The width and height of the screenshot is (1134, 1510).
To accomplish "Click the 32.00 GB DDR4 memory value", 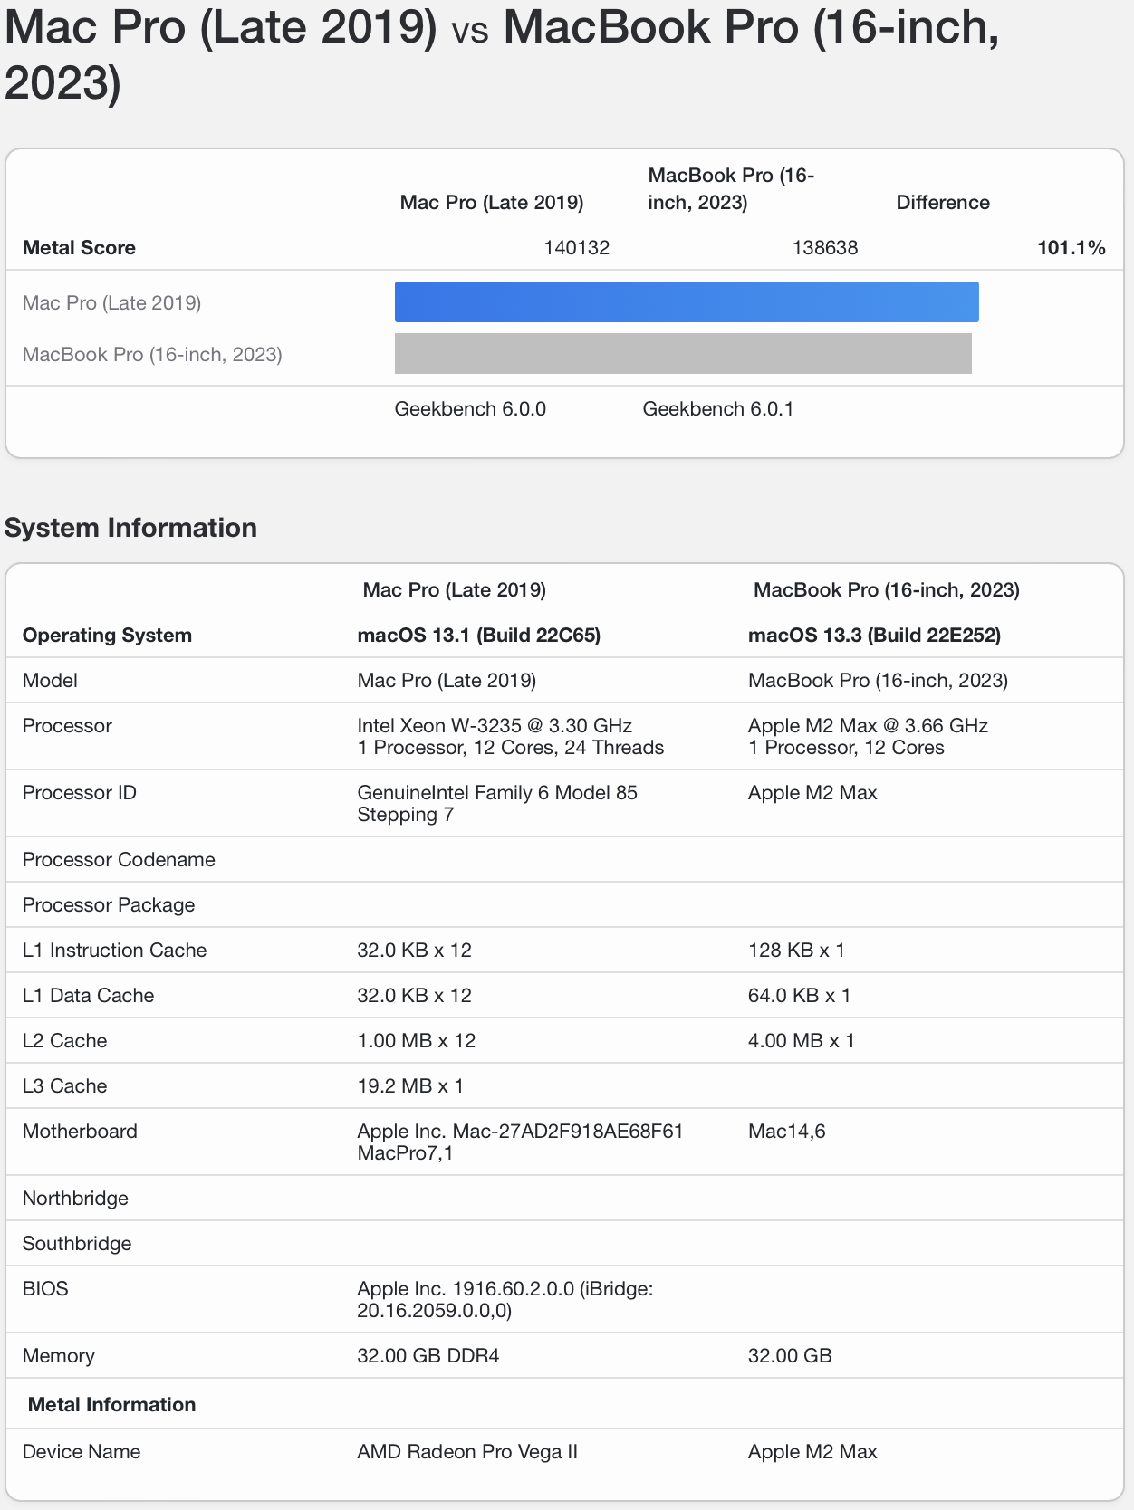I will 428,1356.
